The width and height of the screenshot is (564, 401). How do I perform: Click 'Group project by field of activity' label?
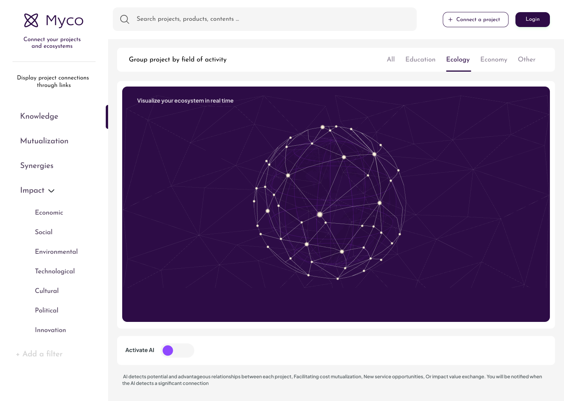coord(178,60)
